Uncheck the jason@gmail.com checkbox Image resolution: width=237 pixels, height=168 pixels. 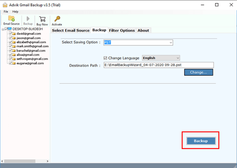(10, 38)
